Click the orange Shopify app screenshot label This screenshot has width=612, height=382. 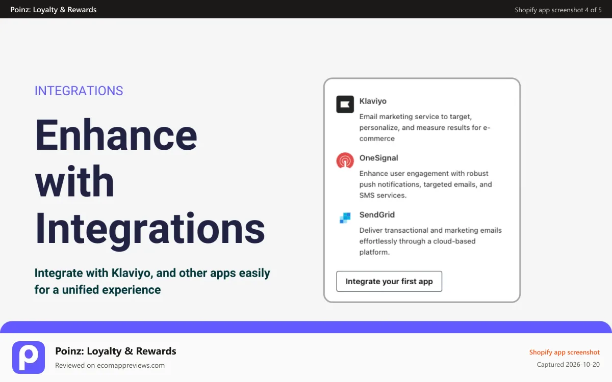pyautogui.click(x=565, y=352)
